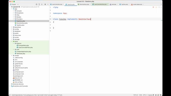Expand the Models folder
Screen dimensions: 171x96
pyautogui.click(x=13, y=17)
